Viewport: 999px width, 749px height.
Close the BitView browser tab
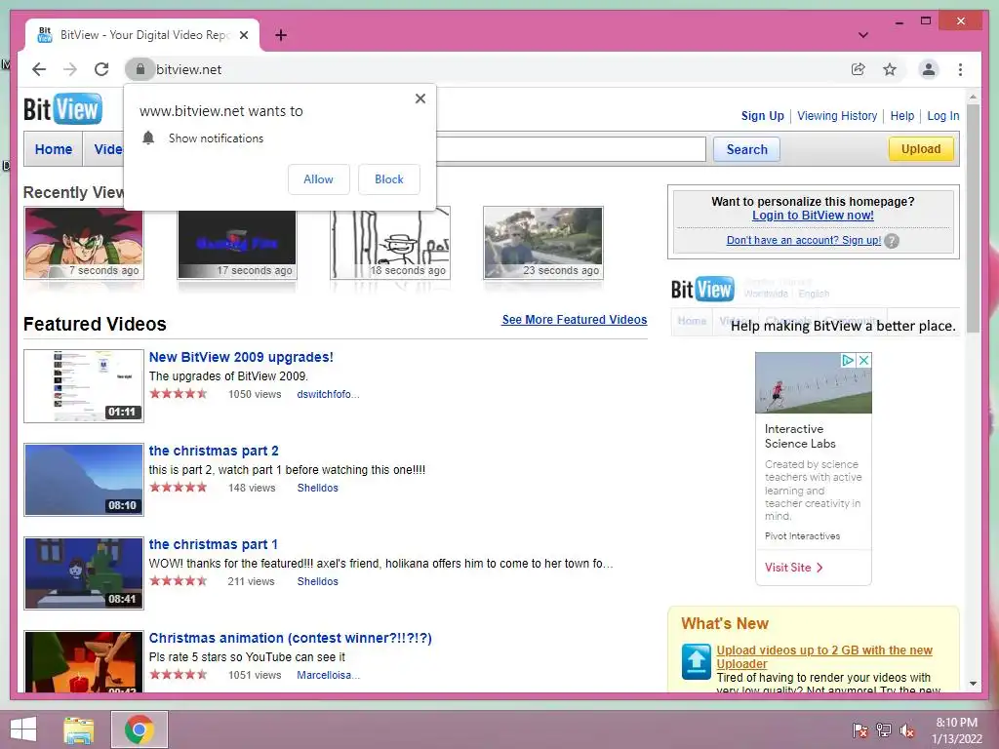(243, 35)
